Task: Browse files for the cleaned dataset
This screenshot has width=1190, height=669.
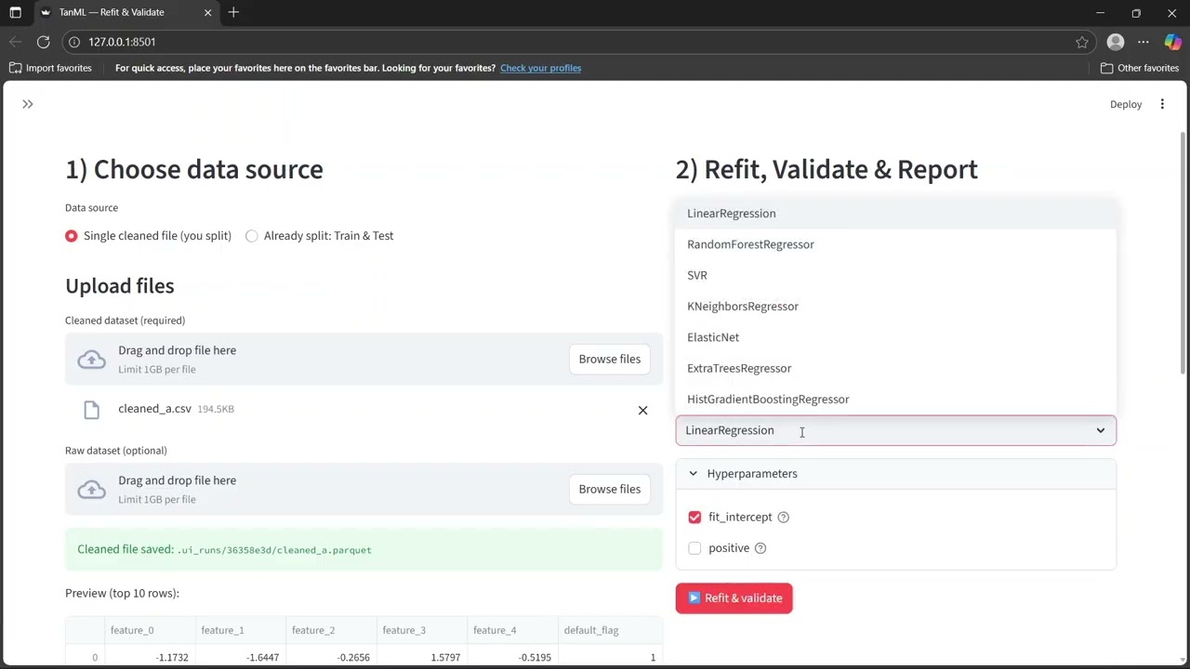Action: (x=609, y=359)
